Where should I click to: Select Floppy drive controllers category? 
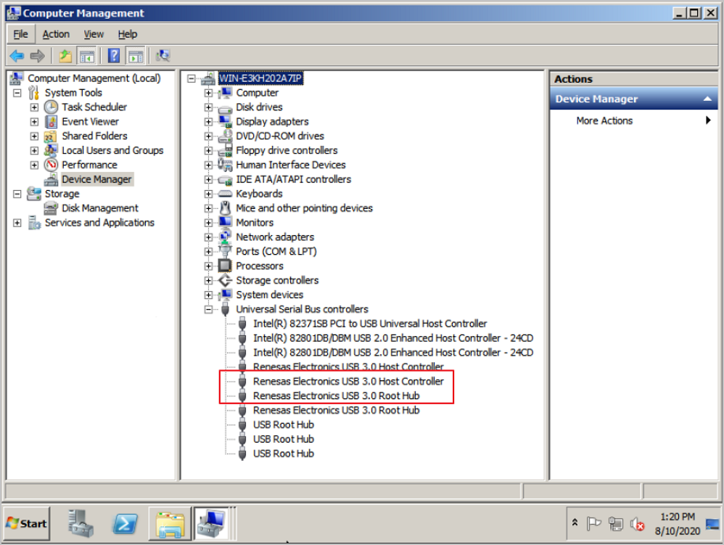pos(287,150)
